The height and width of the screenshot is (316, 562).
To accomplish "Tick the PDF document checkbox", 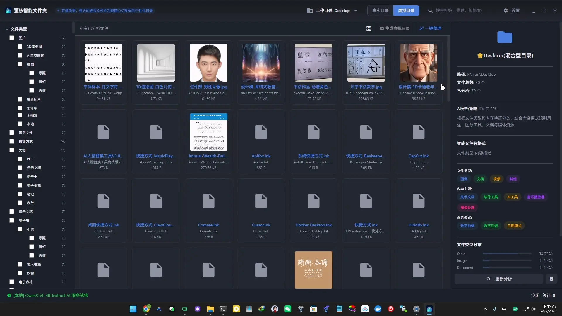I will (20, 159).
